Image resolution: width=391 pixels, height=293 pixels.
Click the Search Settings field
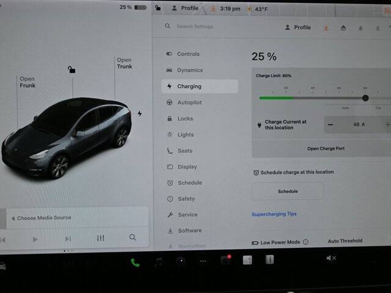(195, 26)
